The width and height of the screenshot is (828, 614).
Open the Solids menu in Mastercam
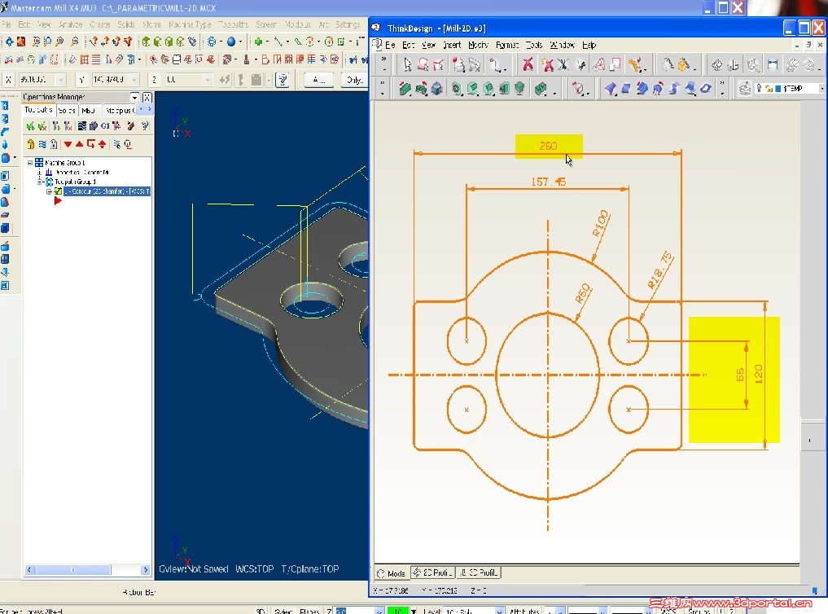pyautogui.click(x=125, y=24)
